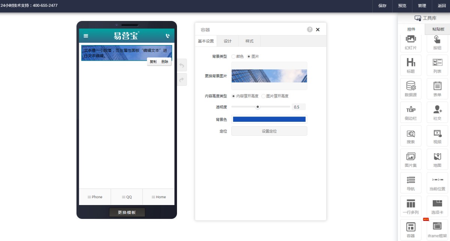Switch to 样式 tab
The width and height of the screenshot is (450, 241).
[x=249, y=41]
